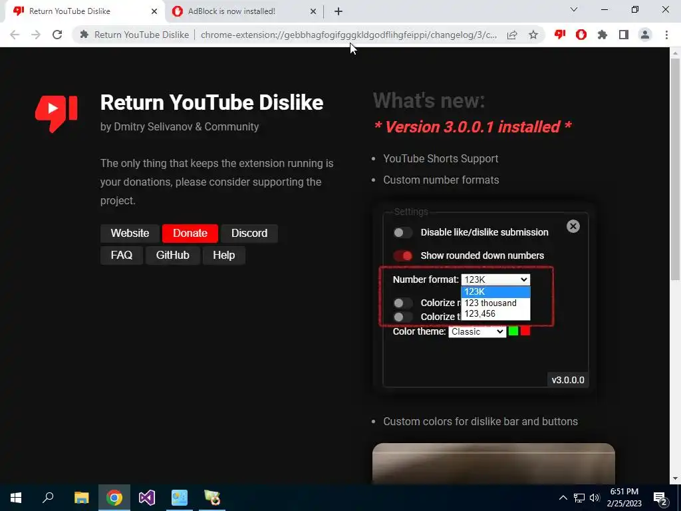Click the share page icon in address bar
Screen dimensions: 681x511
point(512,35)
